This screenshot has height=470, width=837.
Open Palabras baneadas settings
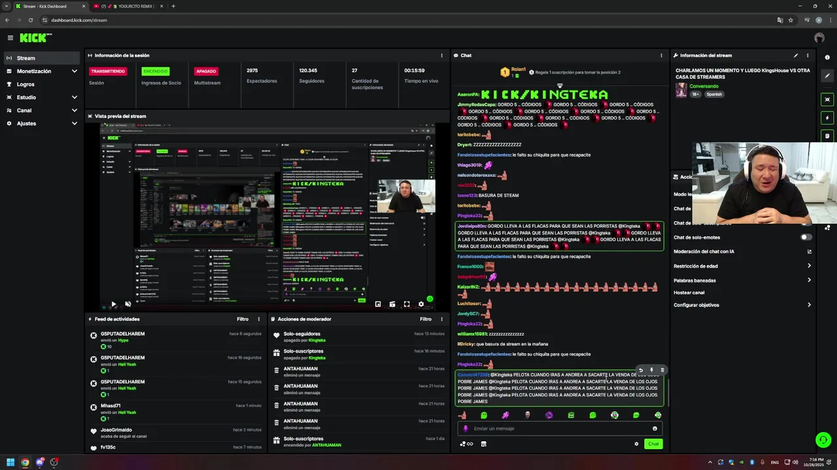[x=742, y=281]
